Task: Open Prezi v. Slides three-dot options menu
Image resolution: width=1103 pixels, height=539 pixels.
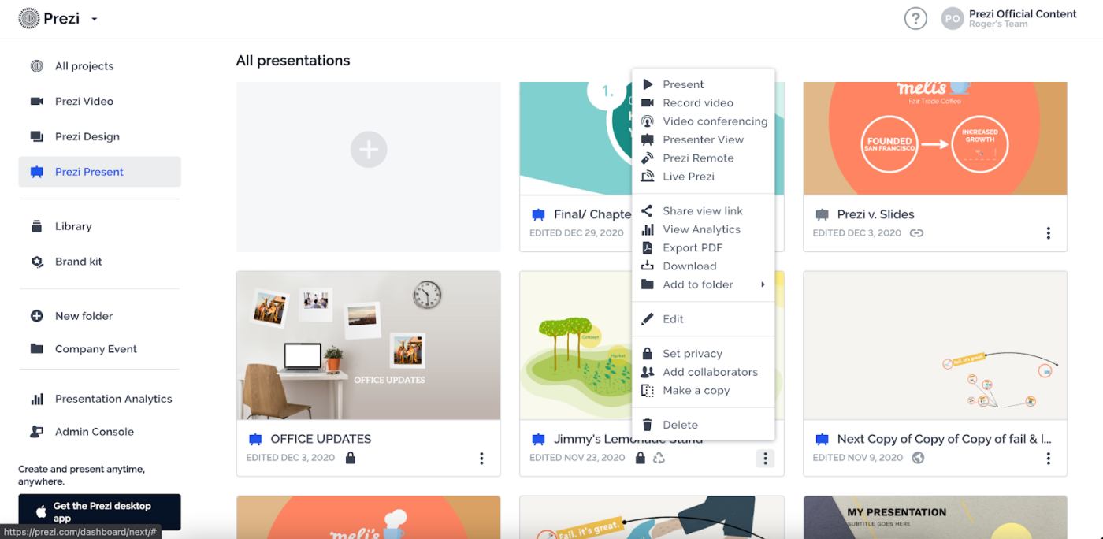Action: (x=1048, y=233)
